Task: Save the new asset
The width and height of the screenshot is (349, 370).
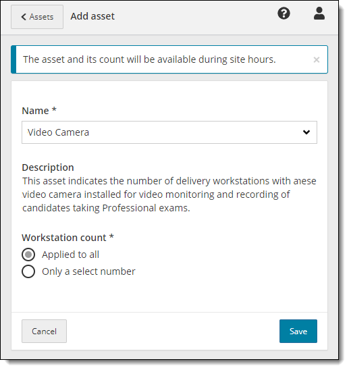Action: tap(298, 332)
